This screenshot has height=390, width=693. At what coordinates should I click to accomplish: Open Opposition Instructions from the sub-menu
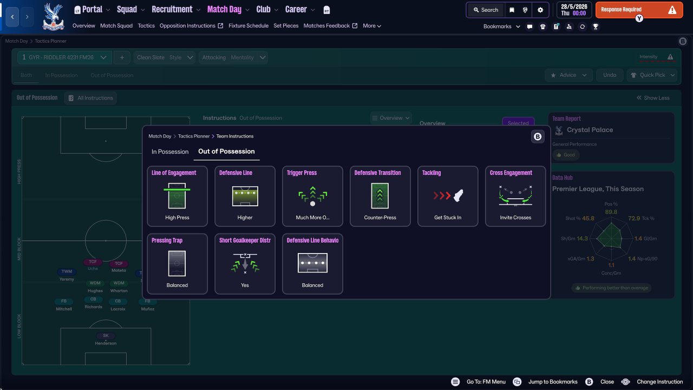pyautogui.click(x=191, y=26)
